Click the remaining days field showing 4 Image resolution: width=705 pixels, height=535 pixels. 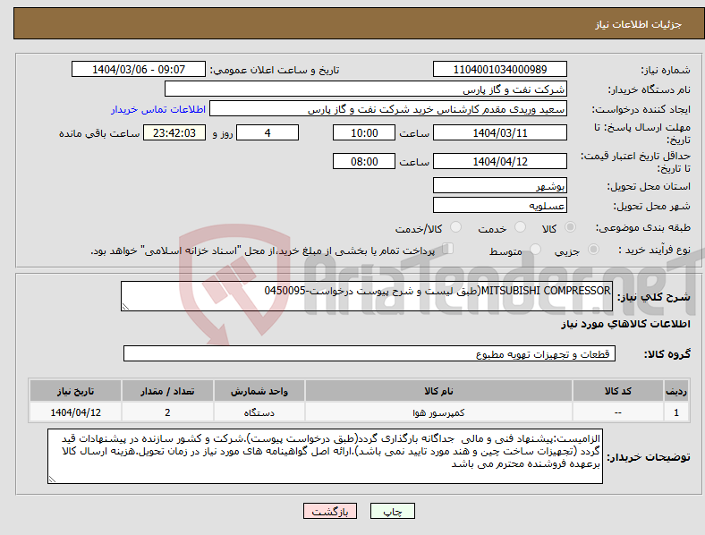pyautogui.click(x=268, y=133)
